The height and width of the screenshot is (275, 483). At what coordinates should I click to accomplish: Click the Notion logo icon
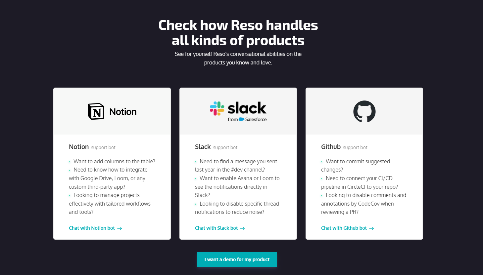(x=96, y=111)
